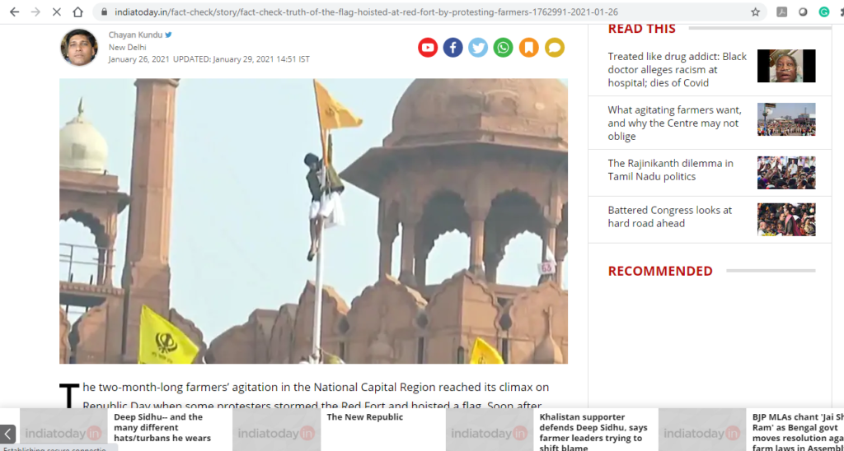Click the address bar URL
Image resolution: width=844 pixels, height=451 pixels.
click(x=366, y=12)
